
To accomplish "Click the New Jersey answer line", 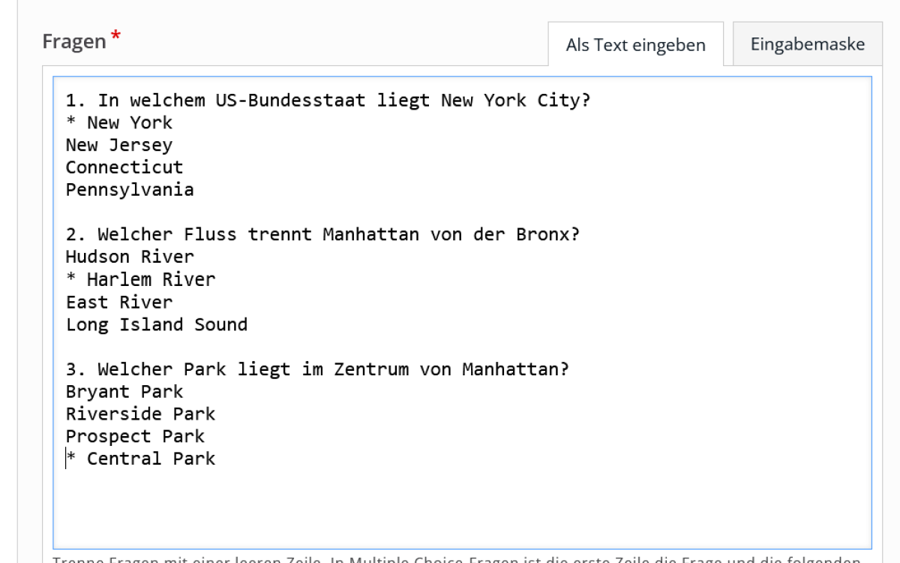I will click(x=119, y=145).
